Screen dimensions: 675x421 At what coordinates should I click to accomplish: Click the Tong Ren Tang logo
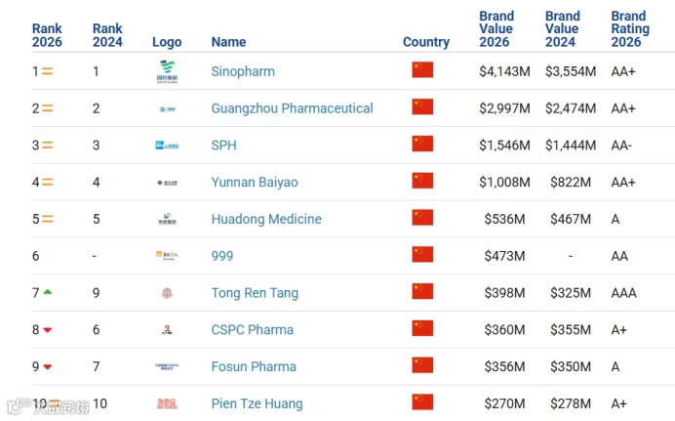167,293
